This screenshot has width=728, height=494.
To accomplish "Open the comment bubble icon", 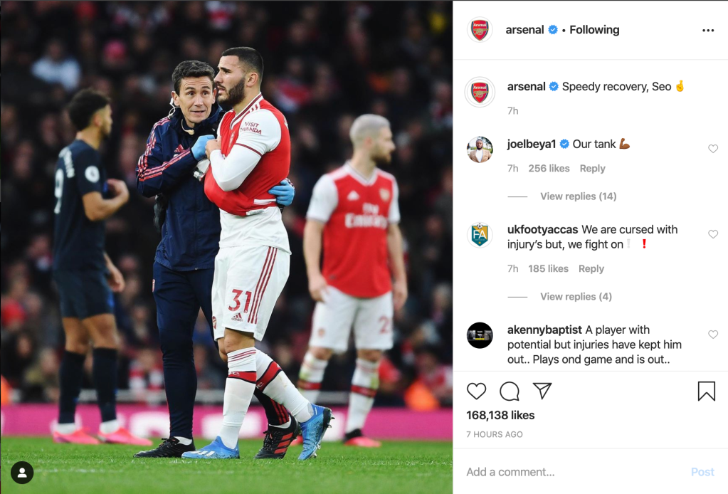I will coord(510,391).
